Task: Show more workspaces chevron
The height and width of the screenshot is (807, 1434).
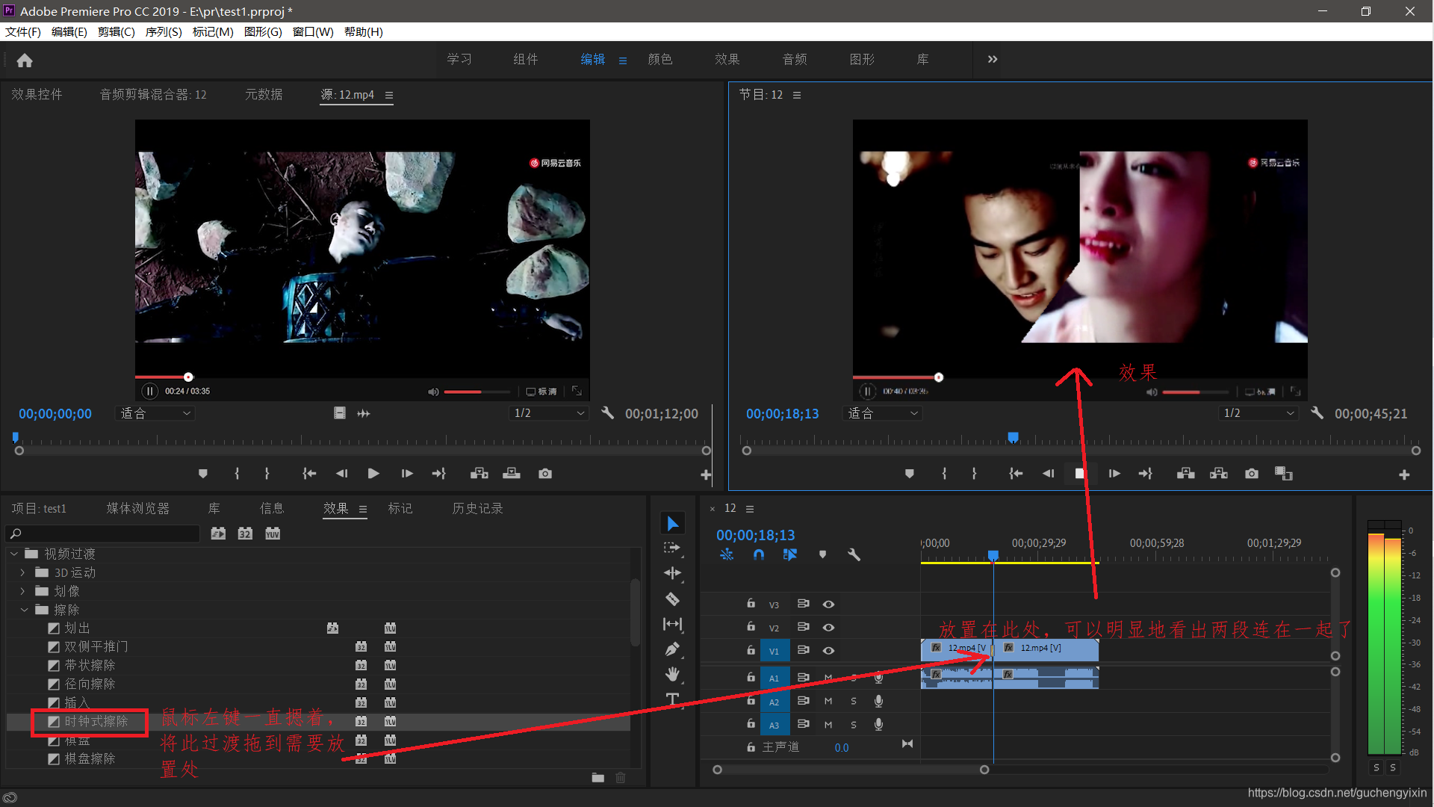Action: click(993, 59)
